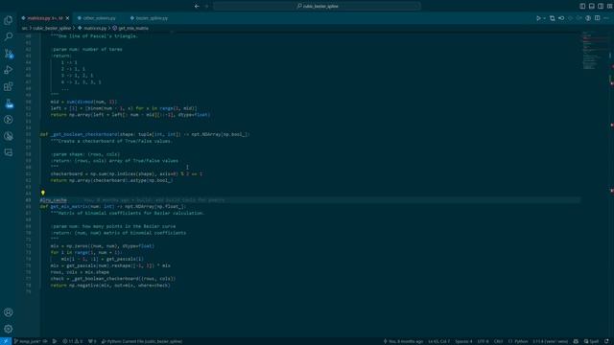
Task: Click the def _get_boolean_checkerboard line
Action: (x=145, y=134)
